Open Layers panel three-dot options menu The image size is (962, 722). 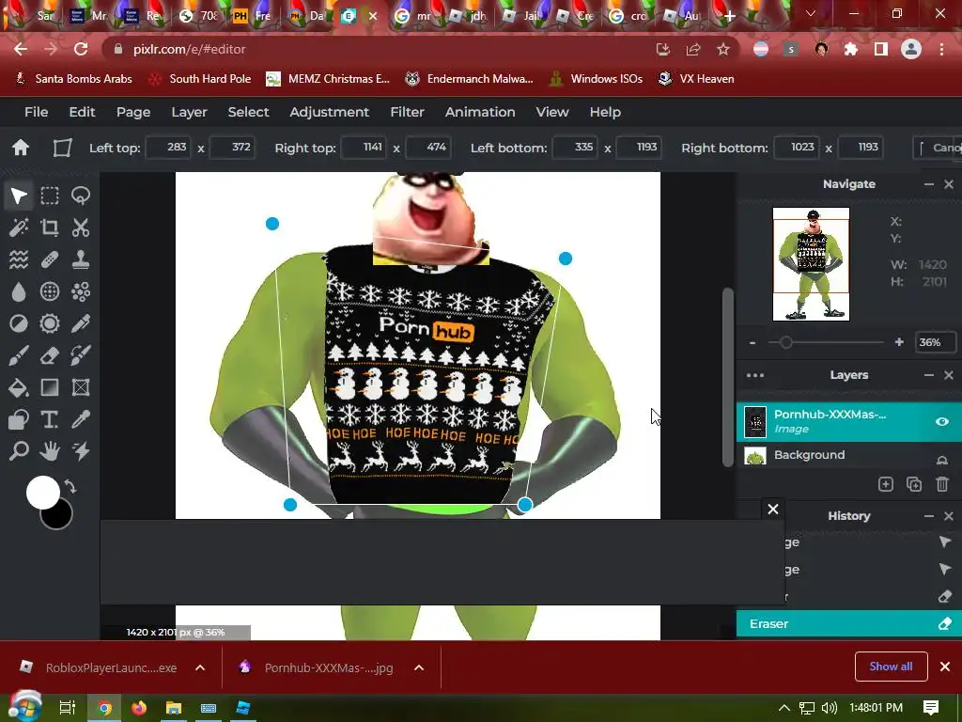pyautogui.click(x=755, y=375)
